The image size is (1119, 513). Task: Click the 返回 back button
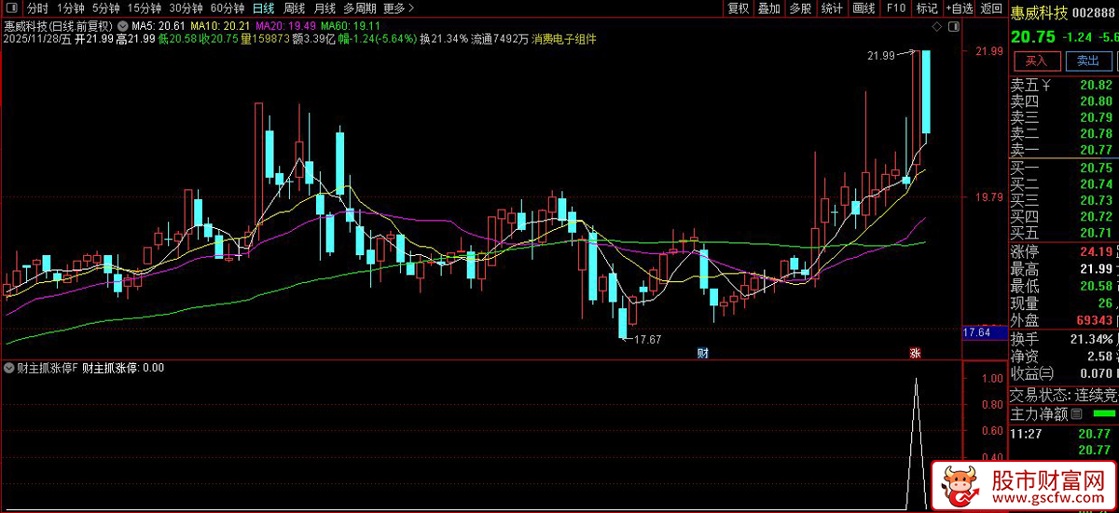click(x=990, y=8)
